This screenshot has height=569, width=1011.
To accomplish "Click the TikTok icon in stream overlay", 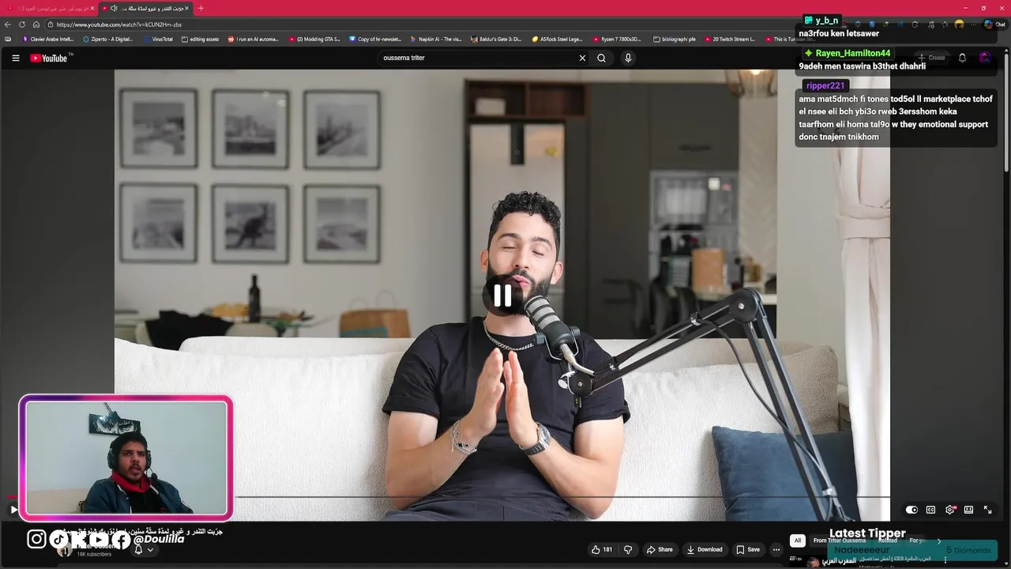I will pyautogui.click(x=59, y=540).
